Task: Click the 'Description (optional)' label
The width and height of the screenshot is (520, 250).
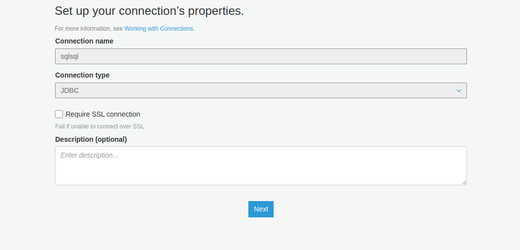Action: 91,139
